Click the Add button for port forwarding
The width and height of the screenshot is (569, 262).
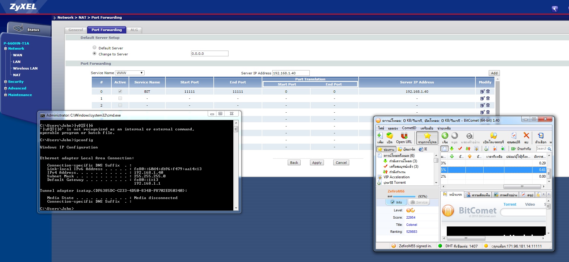[494, 73]
